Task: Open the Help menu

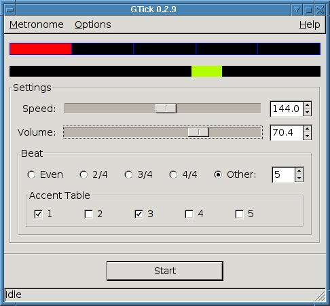Action: (310, 24)
